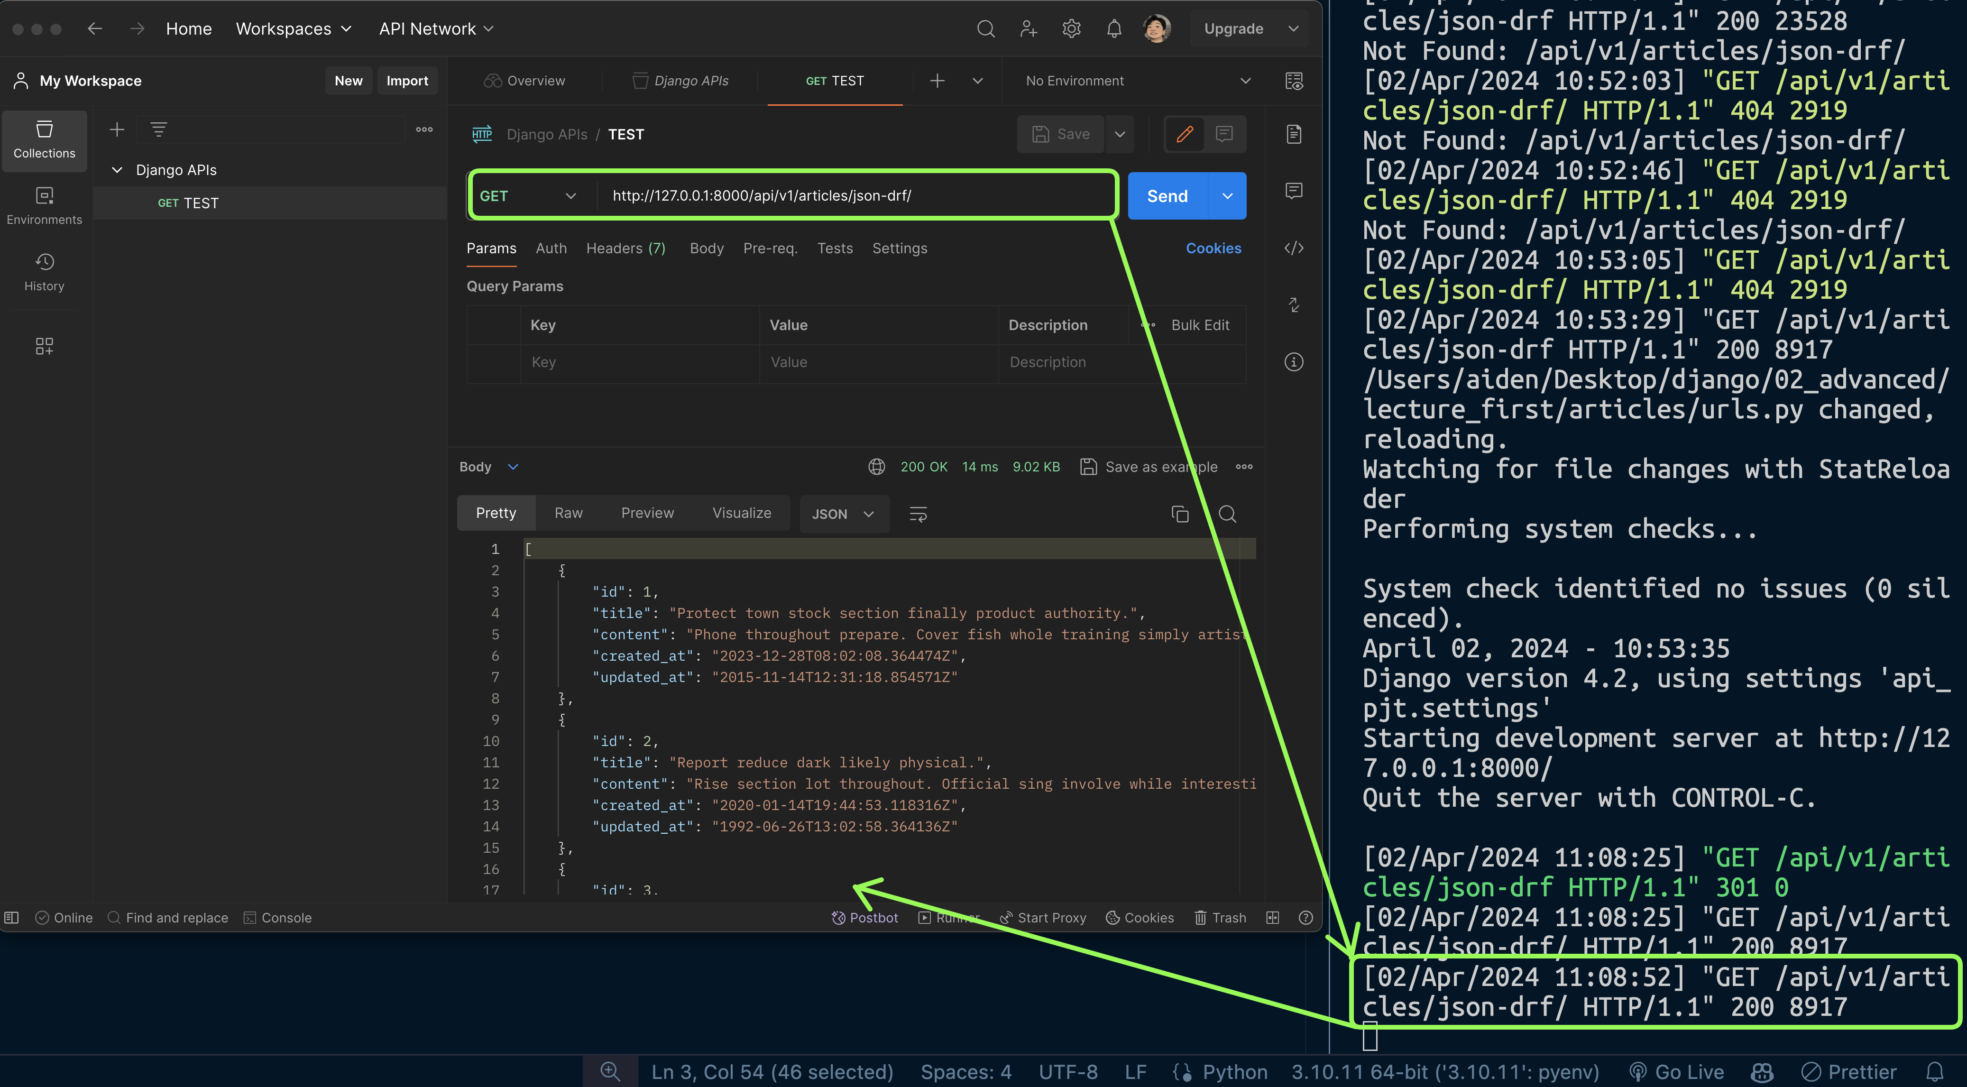Screen dimensions: 1967x1087
Task: Switch to the Headers (7) tab
Action: tap(625, 248)
